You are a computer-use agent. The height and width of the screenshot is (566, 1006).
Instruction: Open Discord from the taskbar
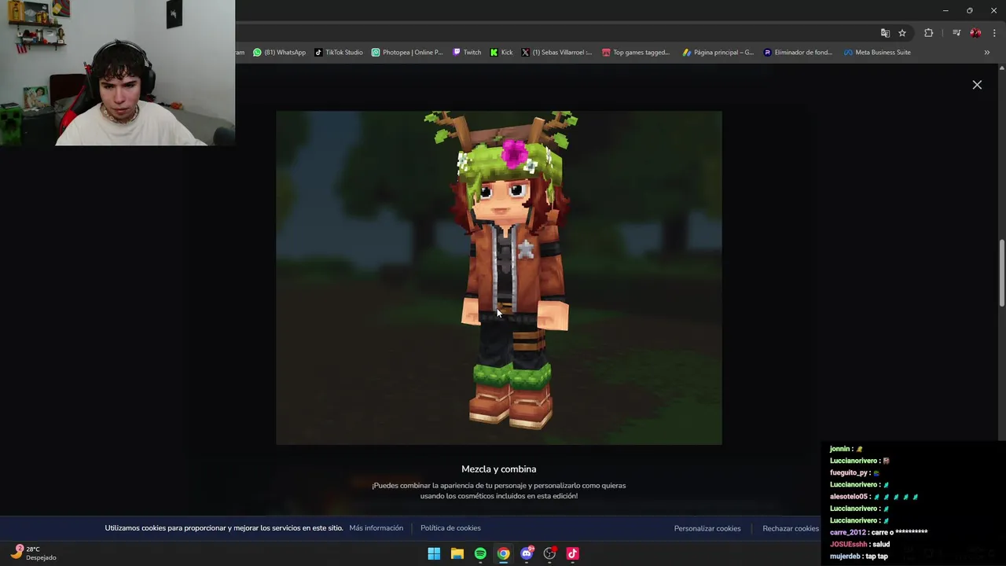(527, 553)
